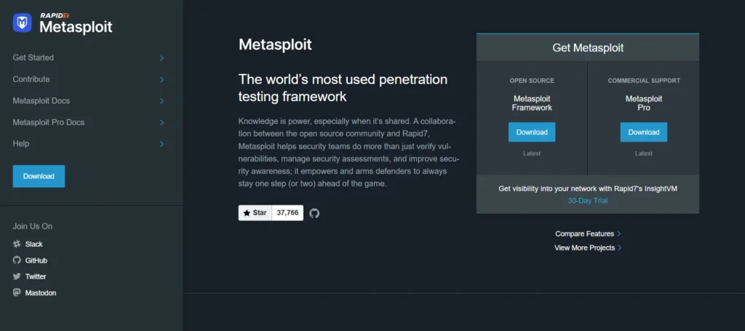This screenshot has height=331, width=745.
Task: Open GitHub icon next to star count
Action: click(x=314, y=213)
